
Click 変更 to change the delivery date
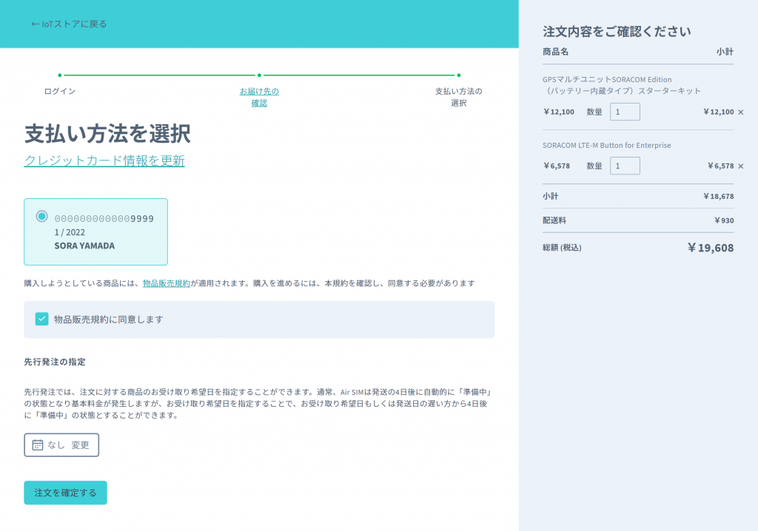pos(80,445)
